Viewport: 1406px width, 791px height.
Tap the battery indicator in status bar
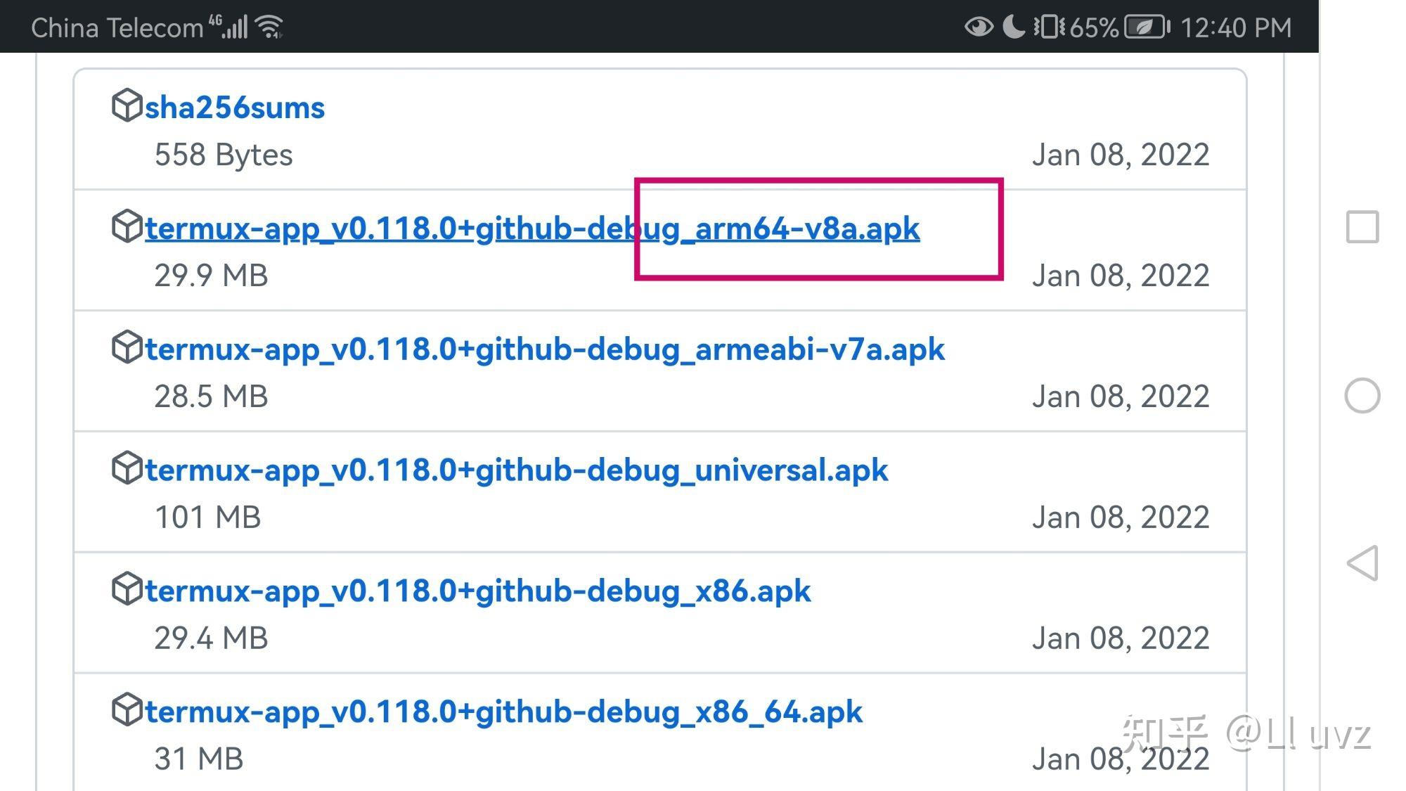pos(1146,27)
